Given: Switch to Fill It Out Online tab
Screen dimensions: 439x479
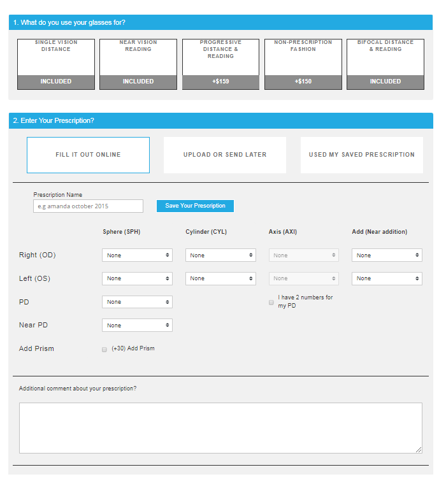Looking at the screenshot, I should coord(88,155).
